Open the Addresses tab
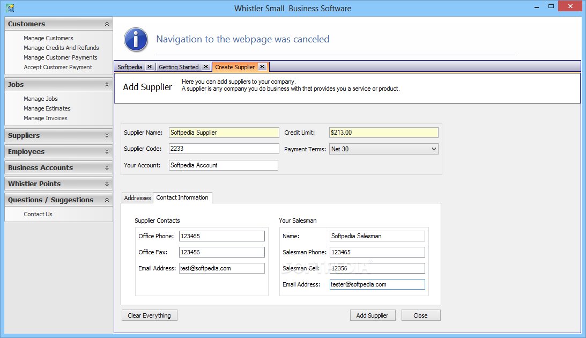This screenshot has height=338, width=586. [138, 198]
